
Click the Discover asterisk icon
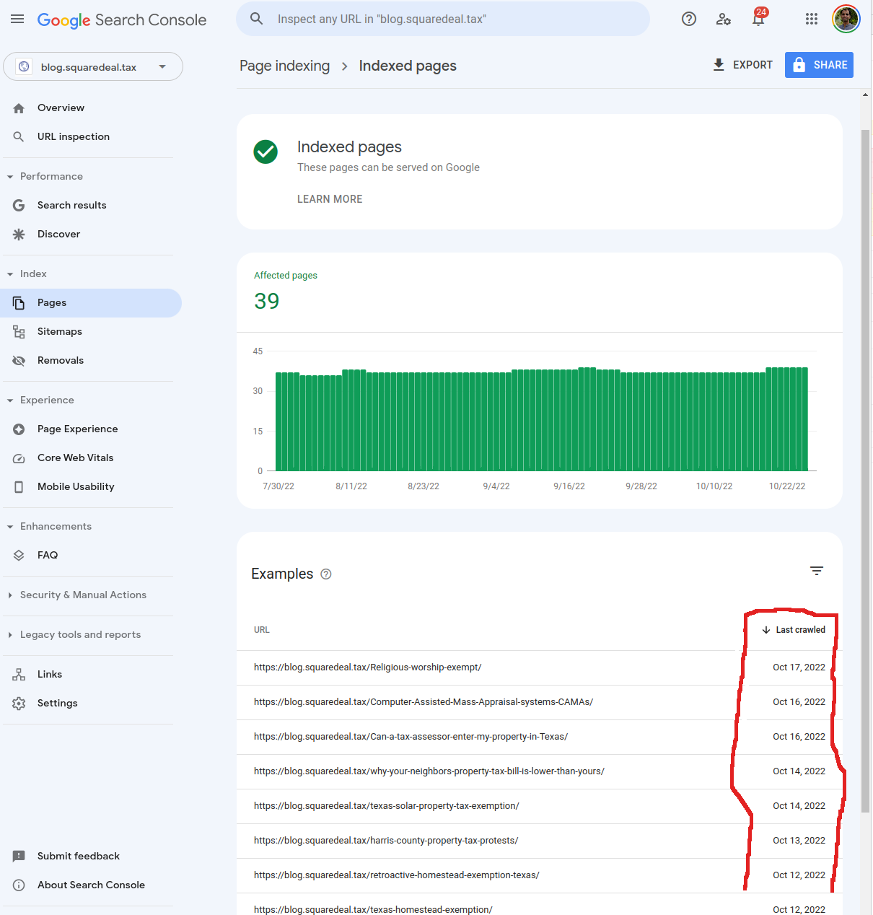tap(19, 235)
